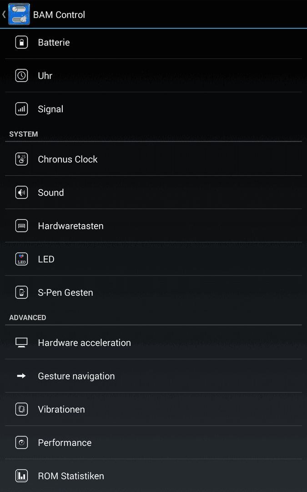Select the clock icon beside Uhr

pos(22,76)
